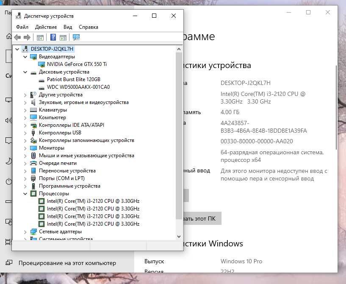Open the Действие menu
Screen dimensions: 346x284
46,27
